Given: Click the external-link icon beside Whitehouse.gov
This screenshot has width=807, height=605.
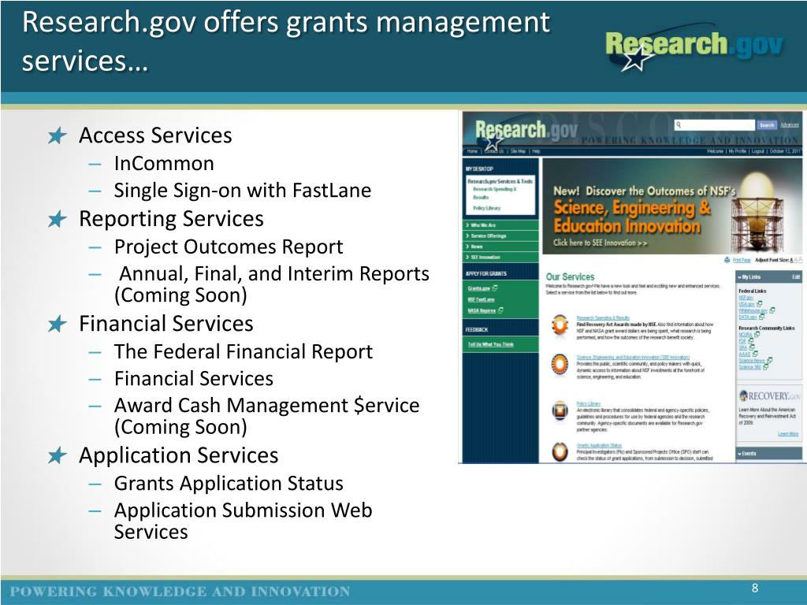Looking at the screenshot, I should [x=772, y=310].
